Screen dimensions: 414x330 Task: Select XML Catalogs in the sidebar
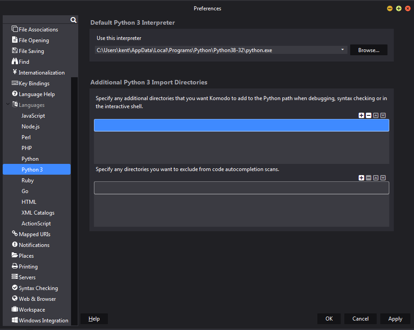tap(38, 213)
